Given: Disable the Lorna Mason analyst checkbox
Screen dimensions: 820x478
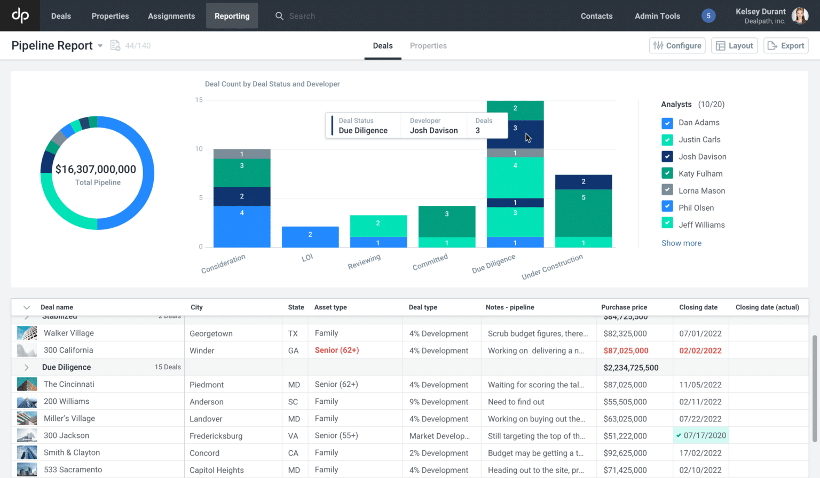Looking at the screenshot, I should [x=667, y=190].
